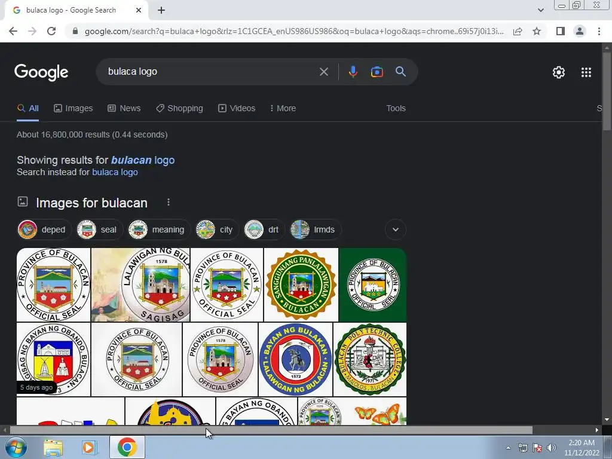Screen dimensions: 612x459
Task: Open the Lalawigan ng Bulacan Sagisag image
Action: point(140,285)
